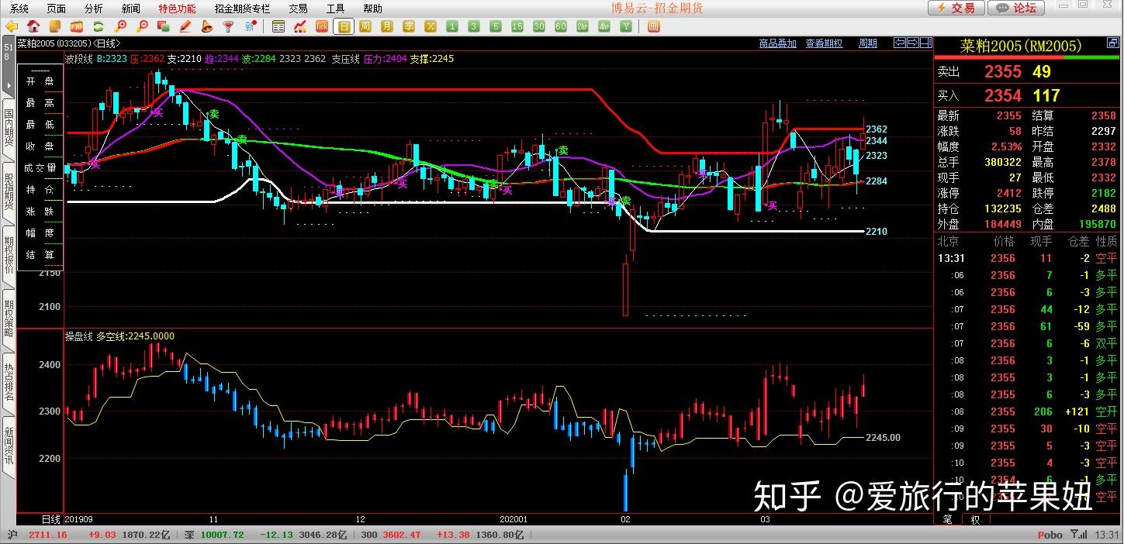Click the F10 information icon
Image resolution: width=1124 pixels, height=544 pixels.
pos(77,26)
